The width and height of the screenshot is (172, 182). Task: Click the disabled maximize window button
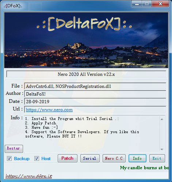147,4
